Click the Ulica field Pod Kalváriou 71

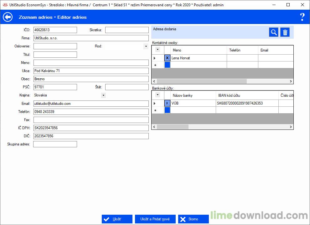[91, 71]
